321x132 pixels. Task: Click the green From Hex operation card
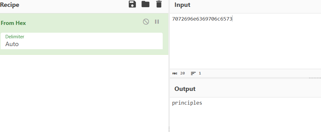(x=84, y=34)
